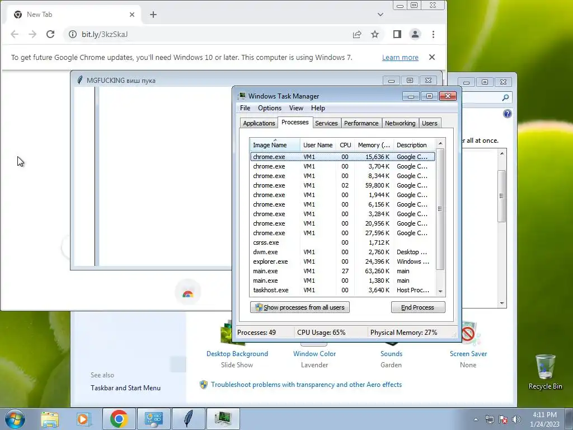573x430 pixels.
Task: Open Sounds settings link
Action: click(x=391, y=354)
